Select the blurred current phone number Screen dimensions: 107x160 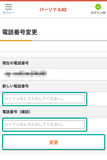25,74
